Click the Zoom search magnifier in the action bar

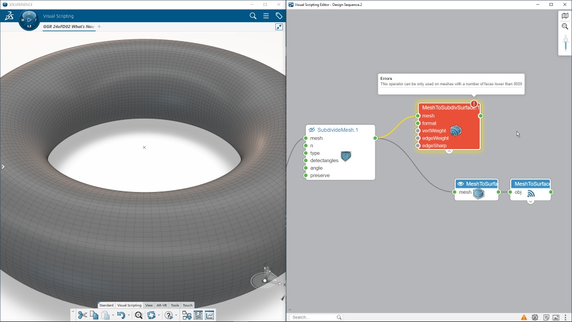click(139, 315)
